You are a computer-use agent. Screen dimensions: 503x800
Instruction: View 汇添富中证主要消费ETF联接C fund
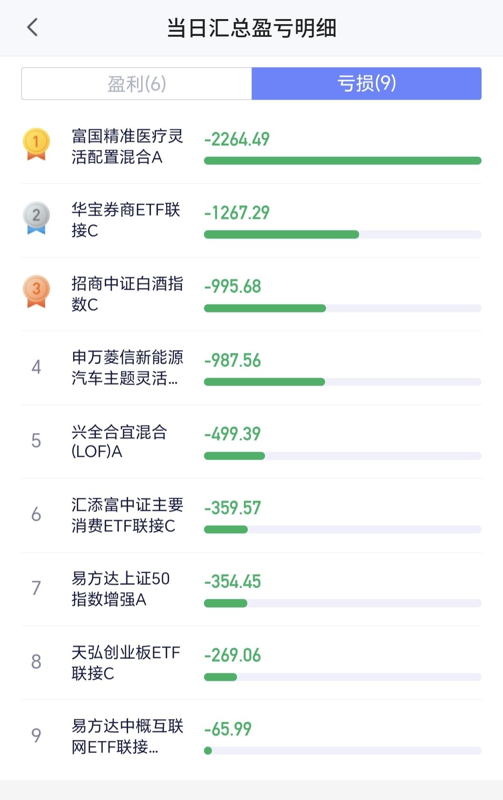tap(127, 515)
